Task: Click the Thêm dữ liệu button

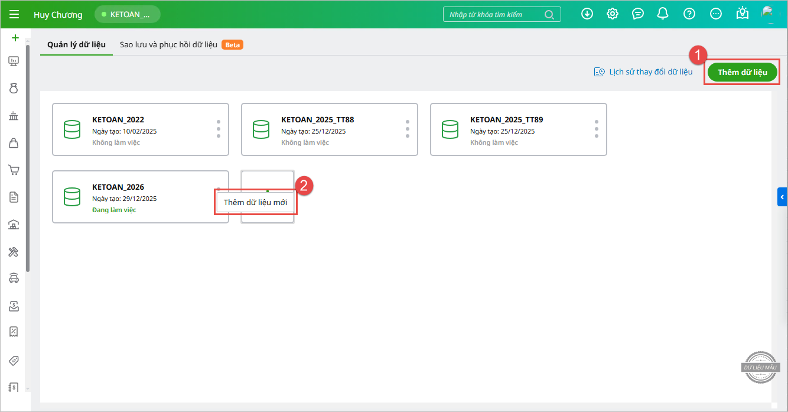Action: coord(742,72)
